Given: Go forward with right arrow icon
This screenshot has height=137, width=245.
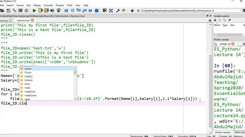Looking at the screenshot, I should coord(138,11).
